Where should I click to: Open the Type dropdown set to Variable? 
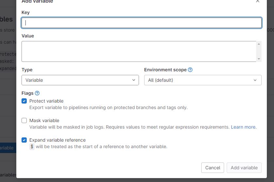80,80
